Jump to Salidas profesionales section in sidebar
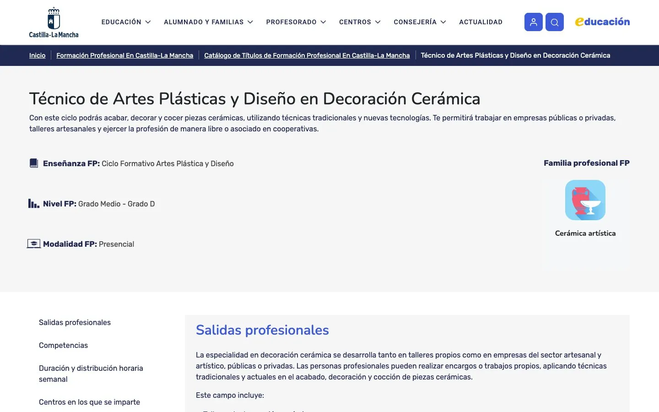The image size is (659, 412). coord(75,322)
